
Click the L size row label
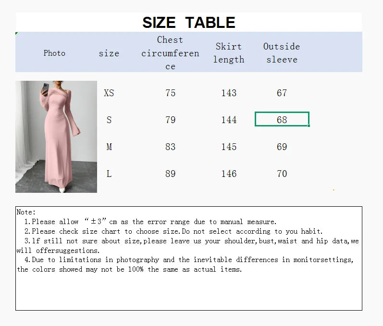click(x=109, y=174)
